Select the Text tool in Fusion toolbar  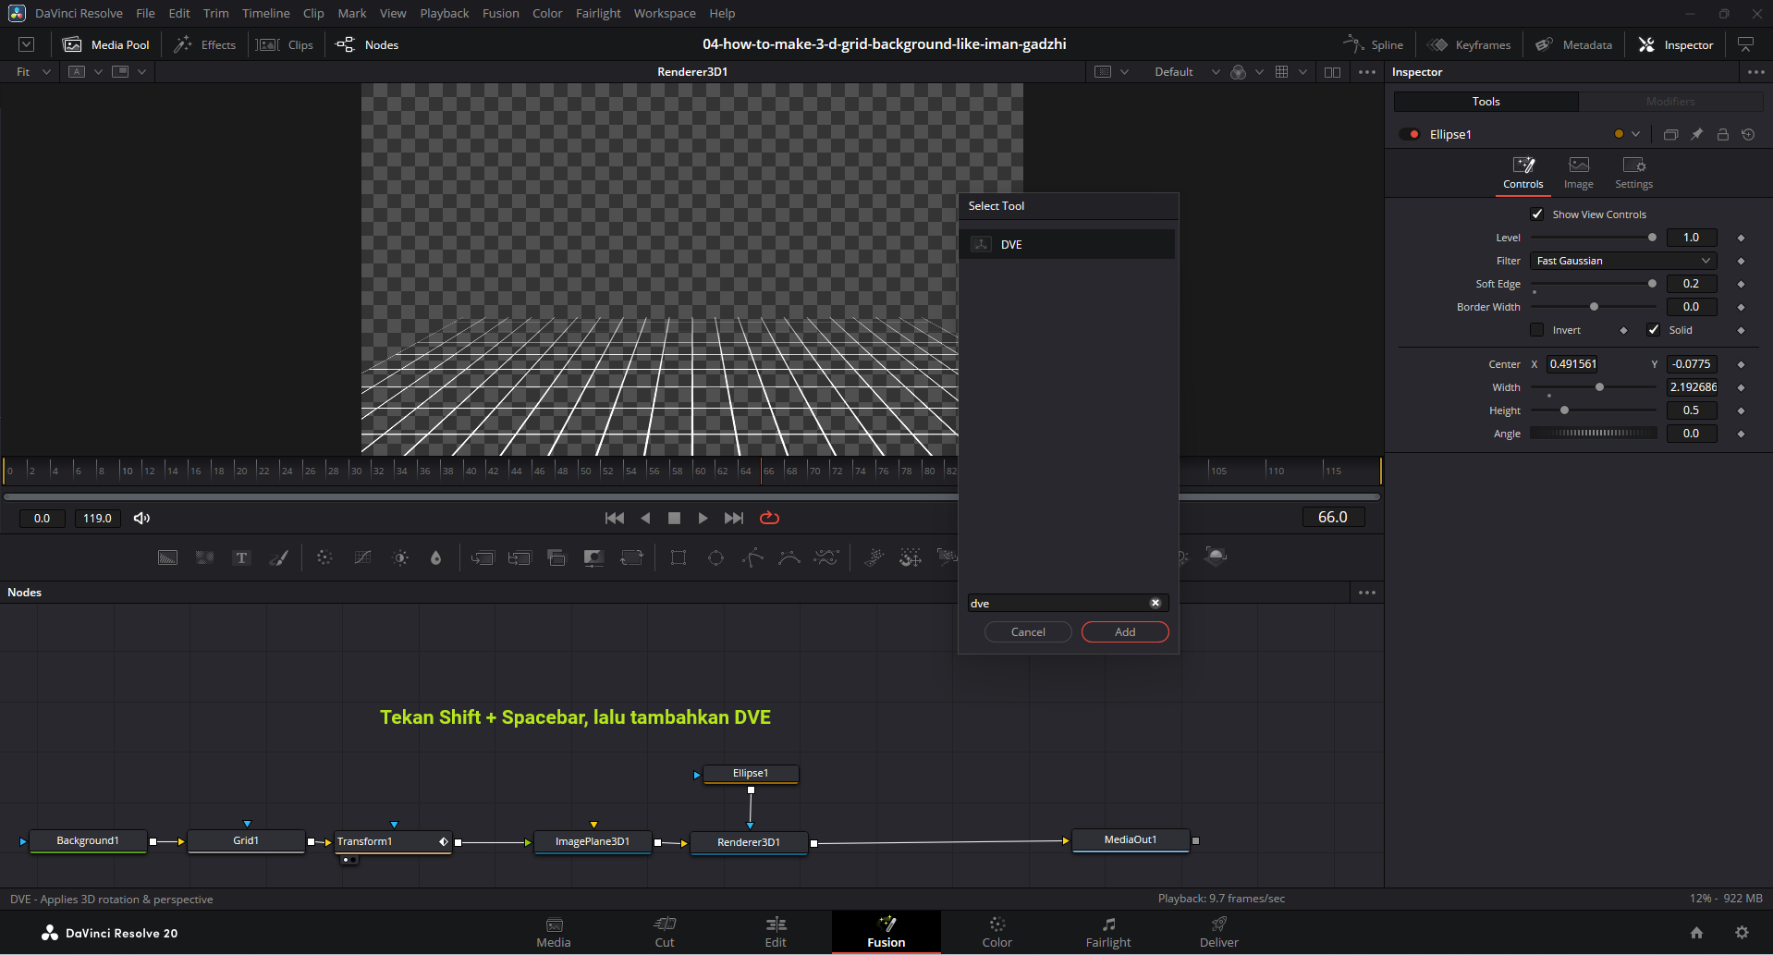pyautogui.click(x=241, y=557)
